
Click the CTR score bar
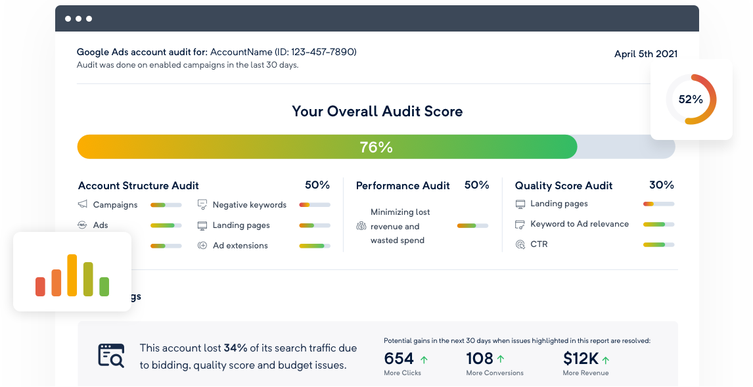tap(658, 244)
